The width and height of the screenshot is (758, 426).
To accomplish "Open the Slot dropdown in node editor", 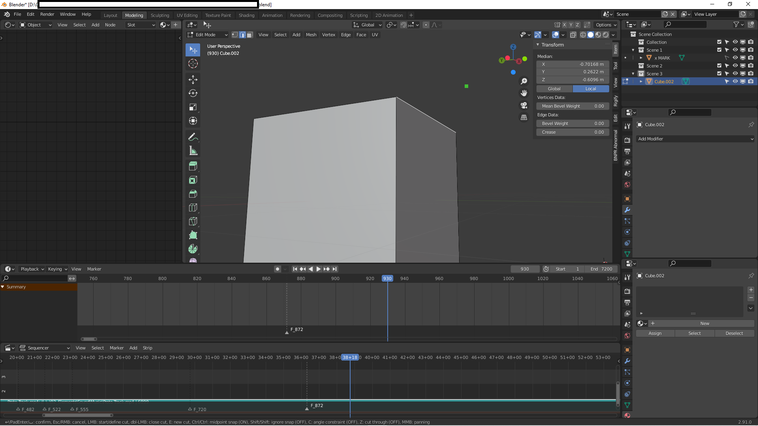I will point(141,25).
